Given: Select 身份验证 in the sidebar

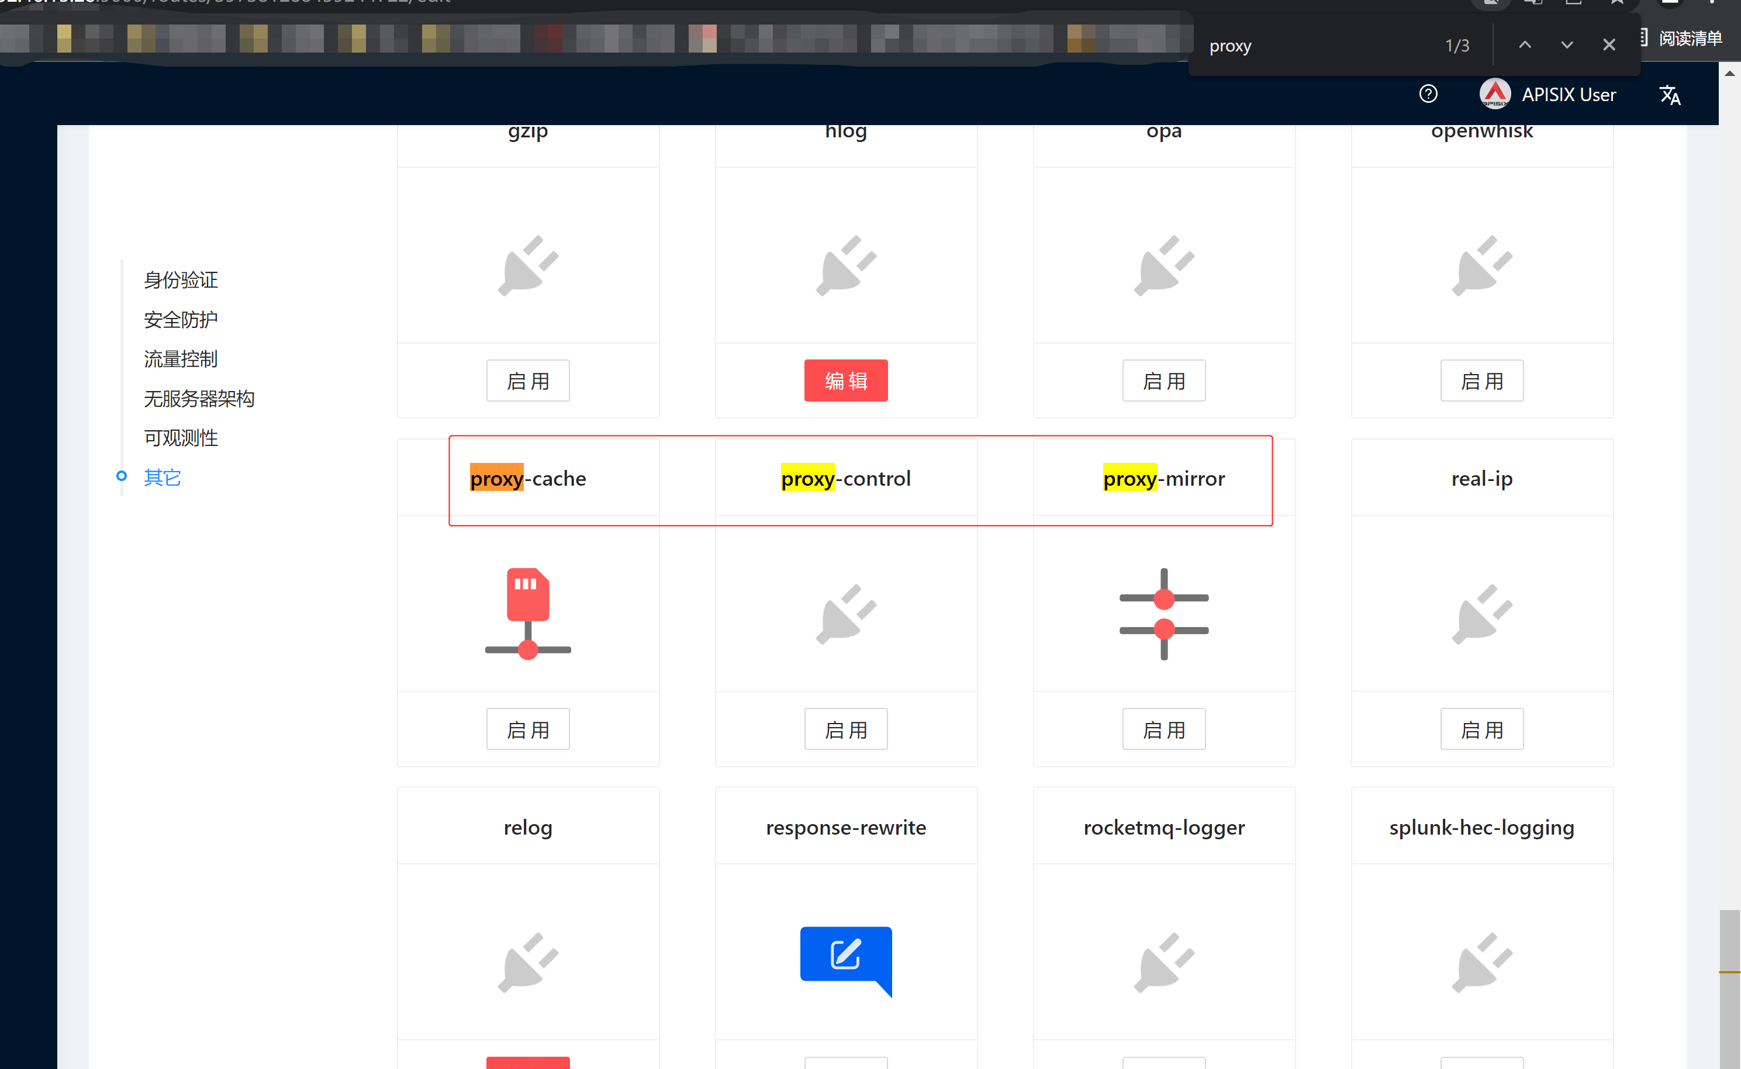Looking at the screenshot, I should (x=181, y=280).
